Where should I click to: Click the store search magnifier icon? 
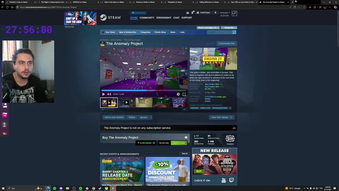coord(234,32)
